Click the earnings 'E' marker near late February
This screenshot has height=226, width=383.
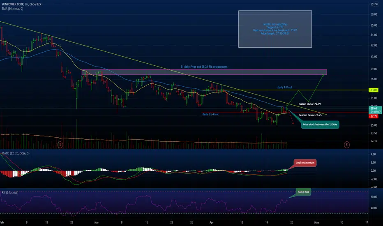click(60, 145)
